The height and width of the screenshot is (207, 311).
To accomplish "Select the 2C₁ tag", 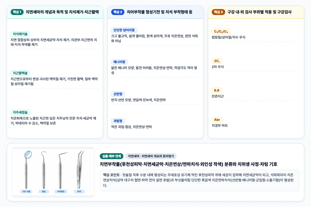I will pos(217,61).
